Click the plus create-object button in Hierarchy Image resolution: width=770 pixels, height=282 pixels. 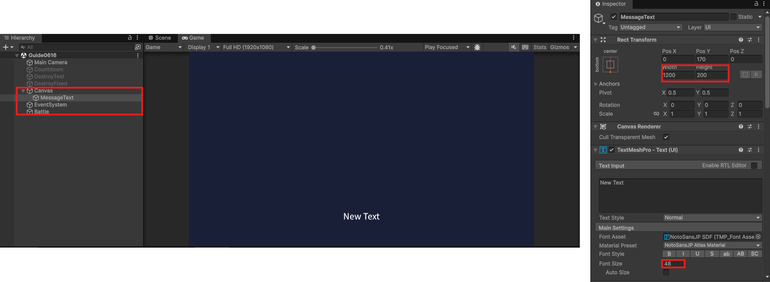pyautogui.click(x=6, y=47)
